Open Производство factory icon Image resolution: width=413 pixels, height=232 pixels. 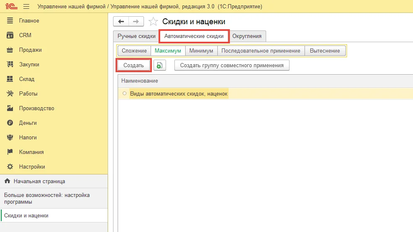point(10,108)
